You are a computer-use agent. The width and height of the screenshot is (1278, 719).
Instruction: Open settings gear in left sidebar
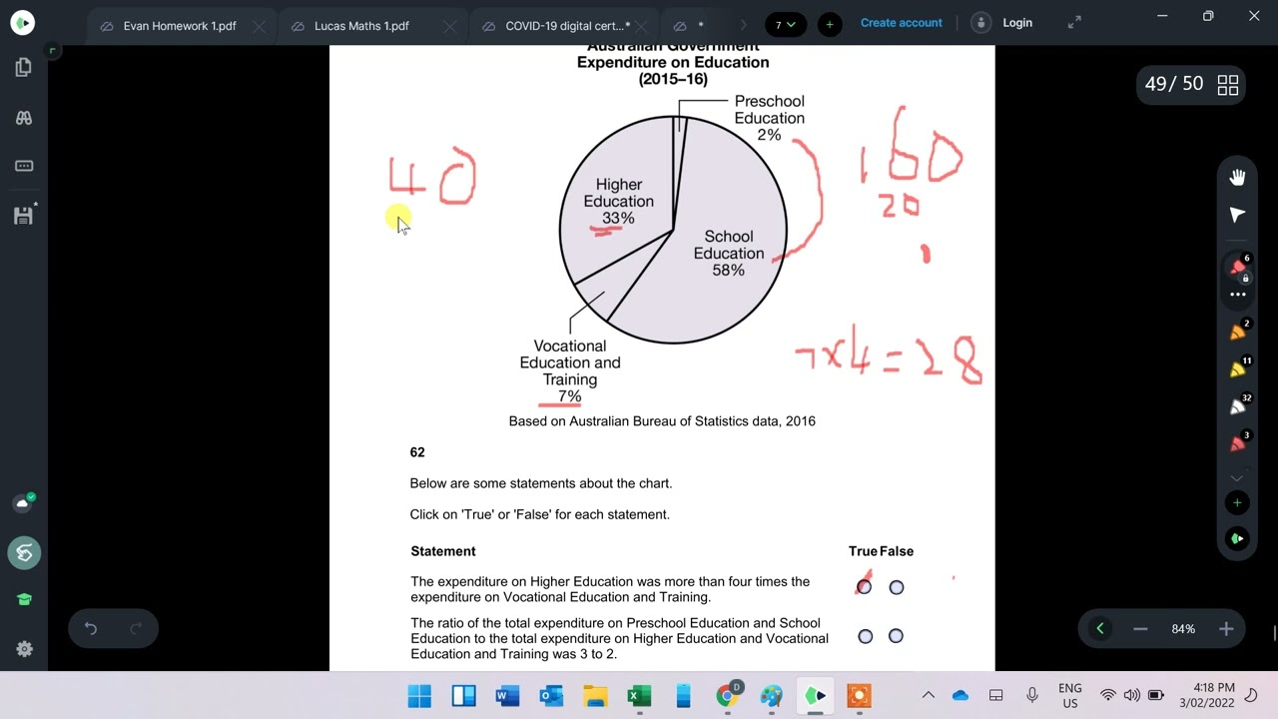click(24, 649)
